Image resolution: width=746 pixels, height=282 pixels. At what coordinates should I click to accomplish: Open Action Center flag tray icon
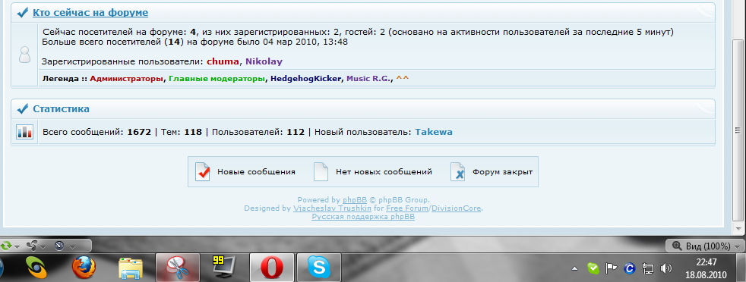611,268
